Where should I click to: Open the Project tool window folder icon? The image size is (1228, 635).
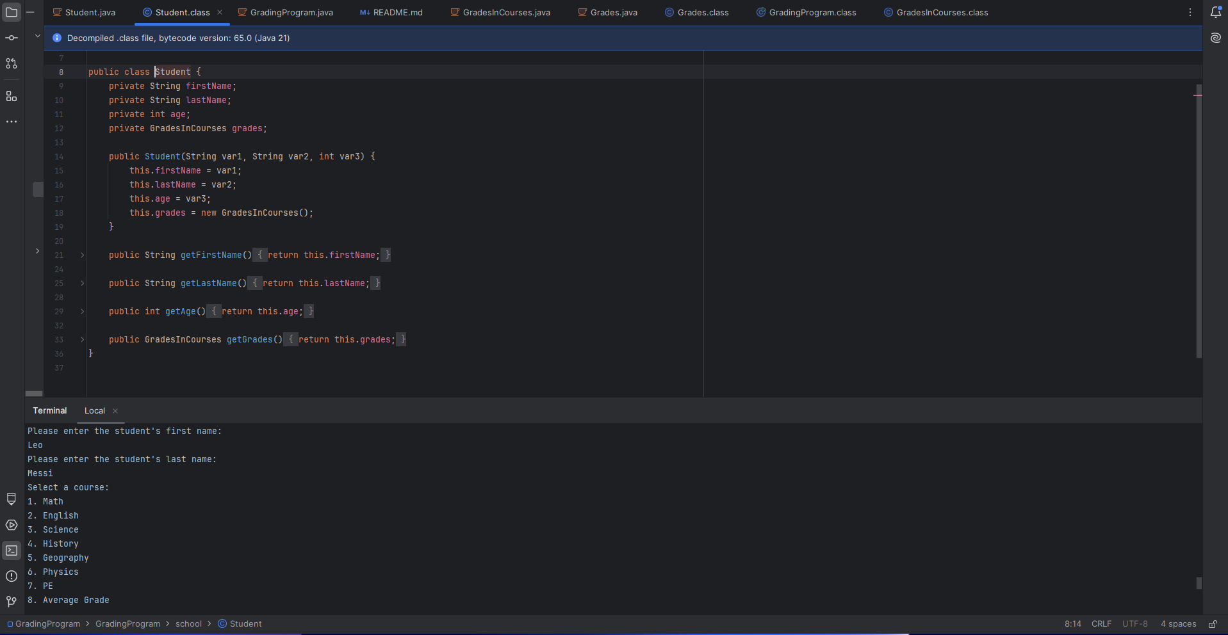(x=12, y=12)
